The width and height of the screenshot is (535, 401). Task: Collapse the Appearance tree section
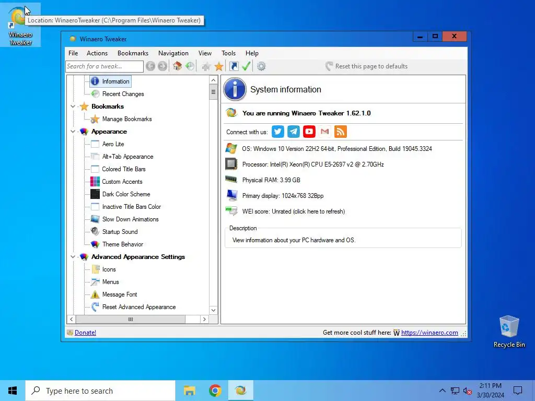[x=73, y=132]
